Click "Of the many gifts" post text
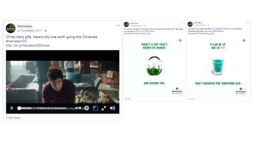This screenshot has height=142, width=253. [52, 37]
